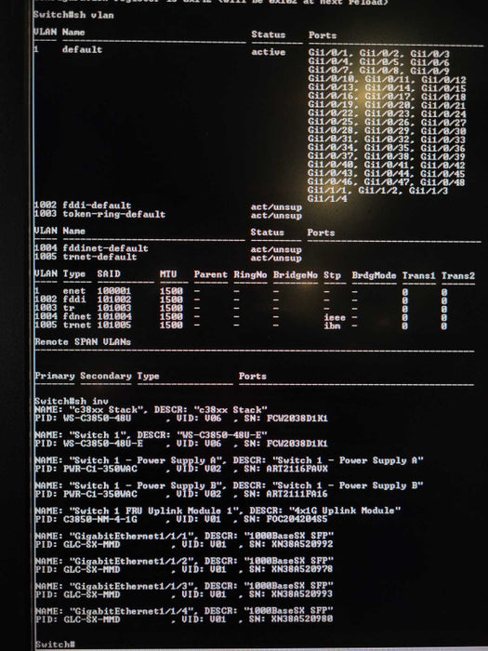Select serial number XN38A520980
Viewport: 488px width, 651px height.
click(x=302, y=619)
